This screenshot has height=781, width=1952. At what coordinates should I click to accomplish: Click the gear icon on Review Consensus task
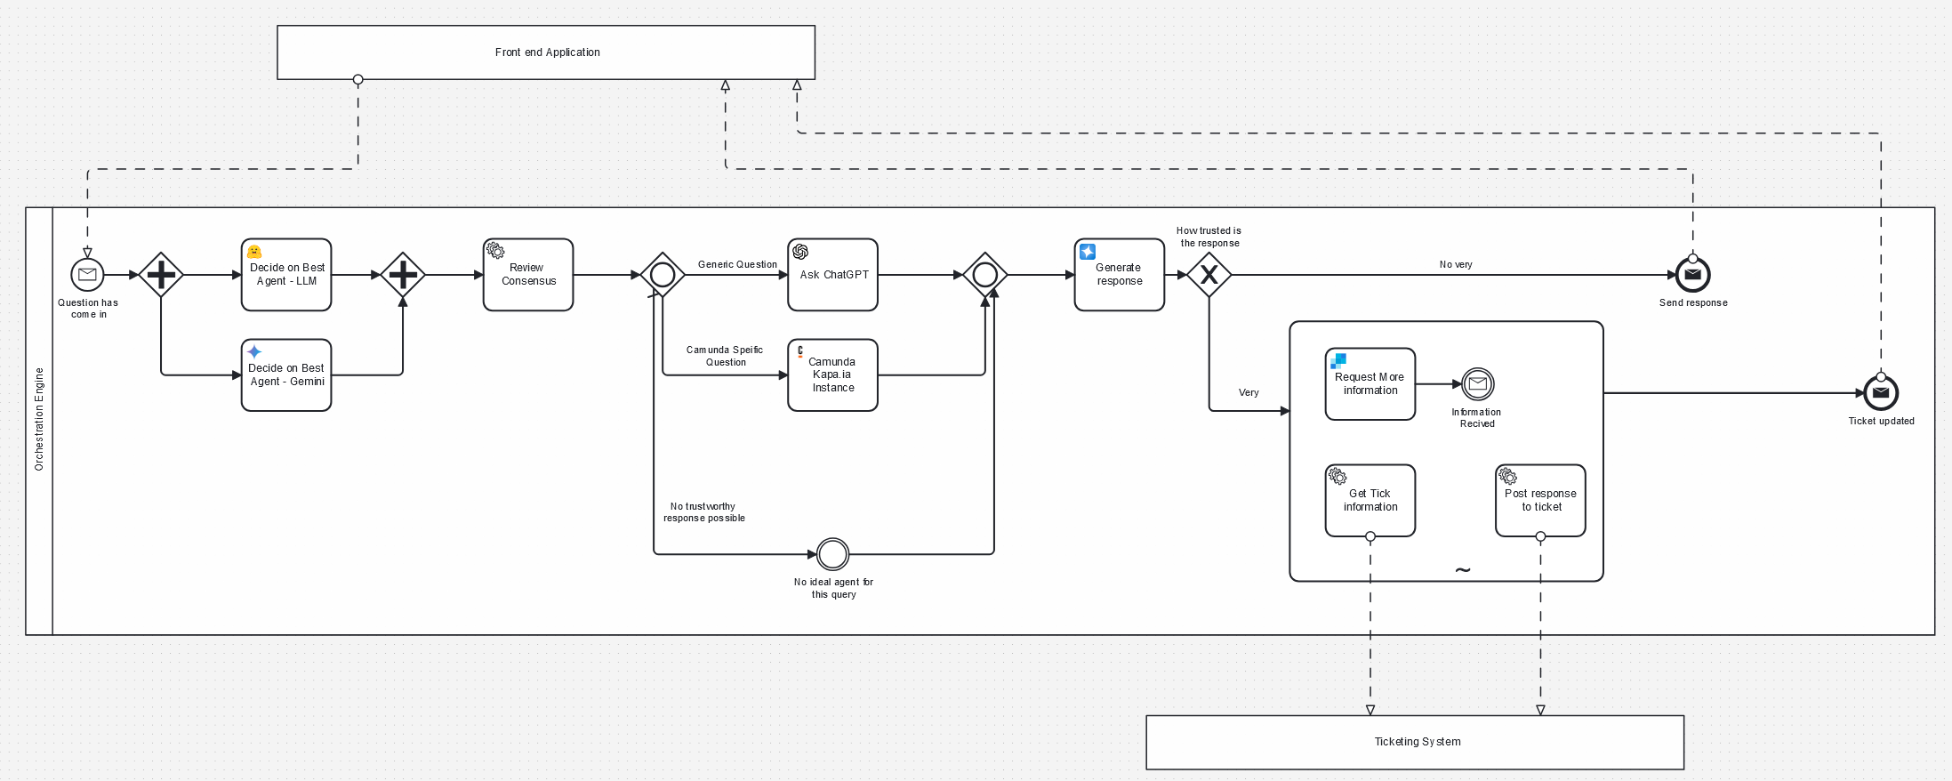[495, 252]
